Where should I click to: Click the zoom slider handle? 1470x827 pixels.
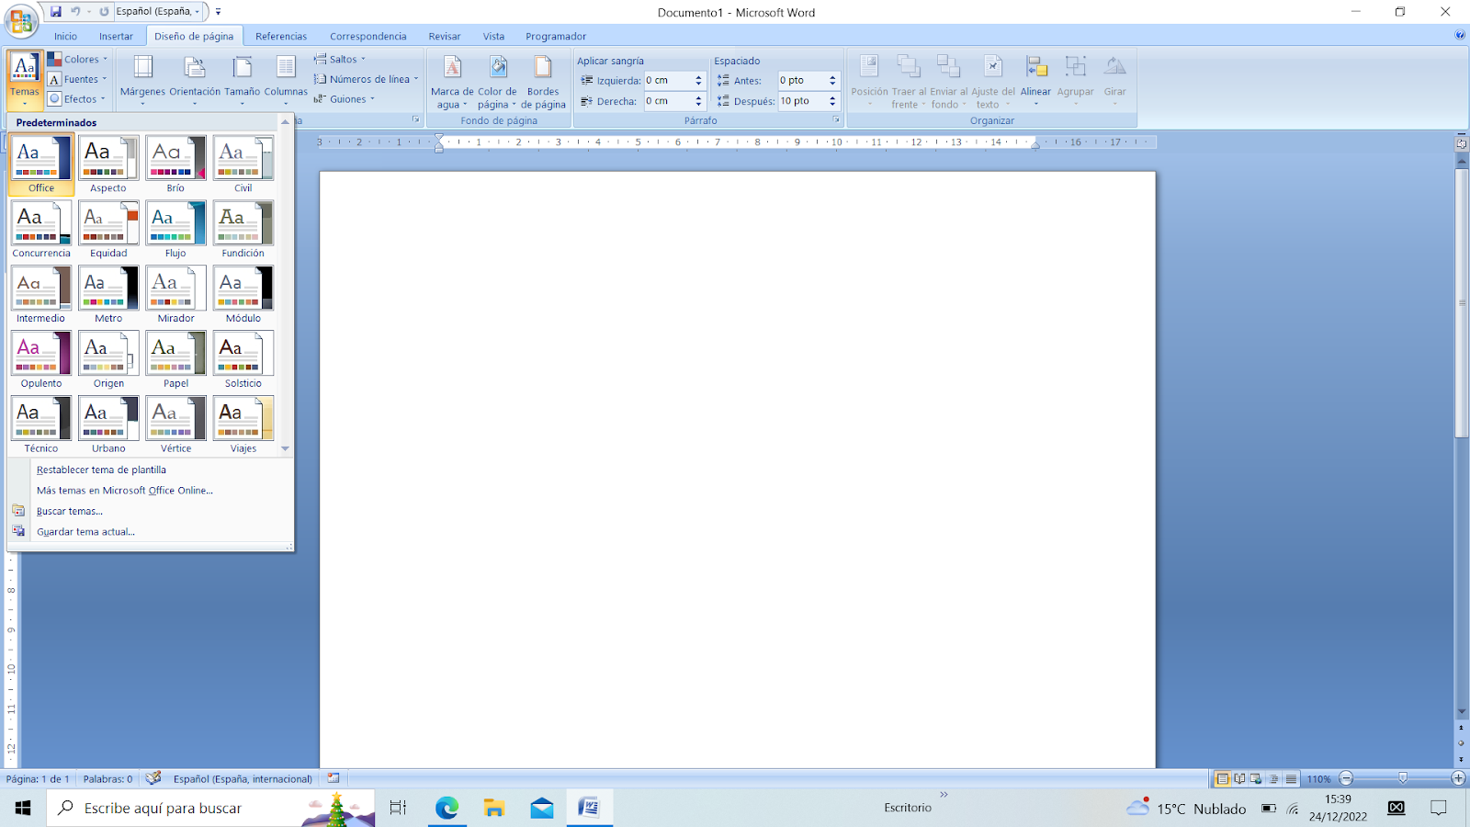click(1403, 778)
